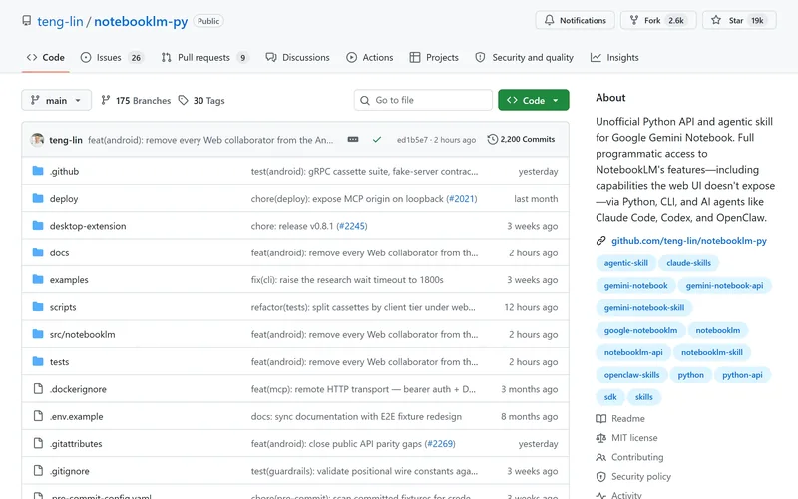The height and width of the screenshot is (499, 798).
Task: Open the main branch dropdown
Action: (56, 101)
